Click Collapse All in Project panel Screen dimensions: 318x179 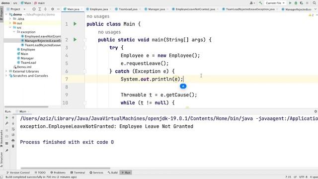(45, 9)
